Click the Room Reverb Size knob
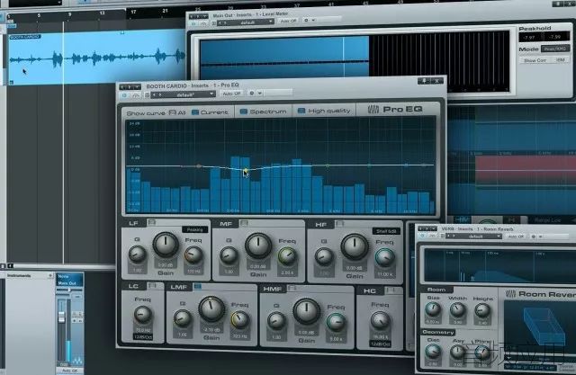Image resolution: width=576 pixels, height=375 pixels. 433,310
